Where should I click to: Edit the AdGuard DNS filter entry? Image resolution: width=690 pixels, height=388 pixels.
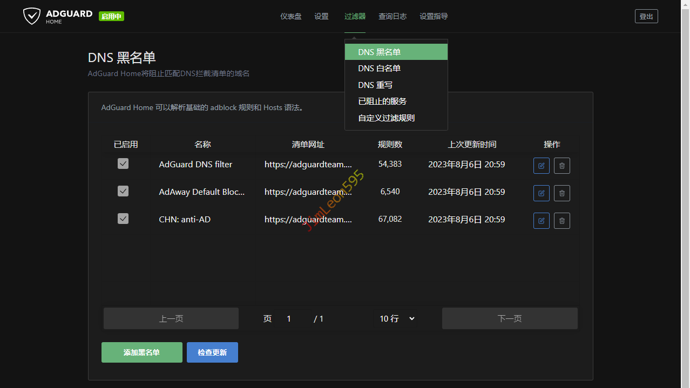coord(541,166)
